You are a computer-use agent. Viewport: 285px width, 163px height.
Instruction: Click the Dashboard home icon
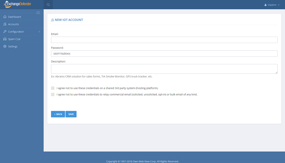[5, 17]
